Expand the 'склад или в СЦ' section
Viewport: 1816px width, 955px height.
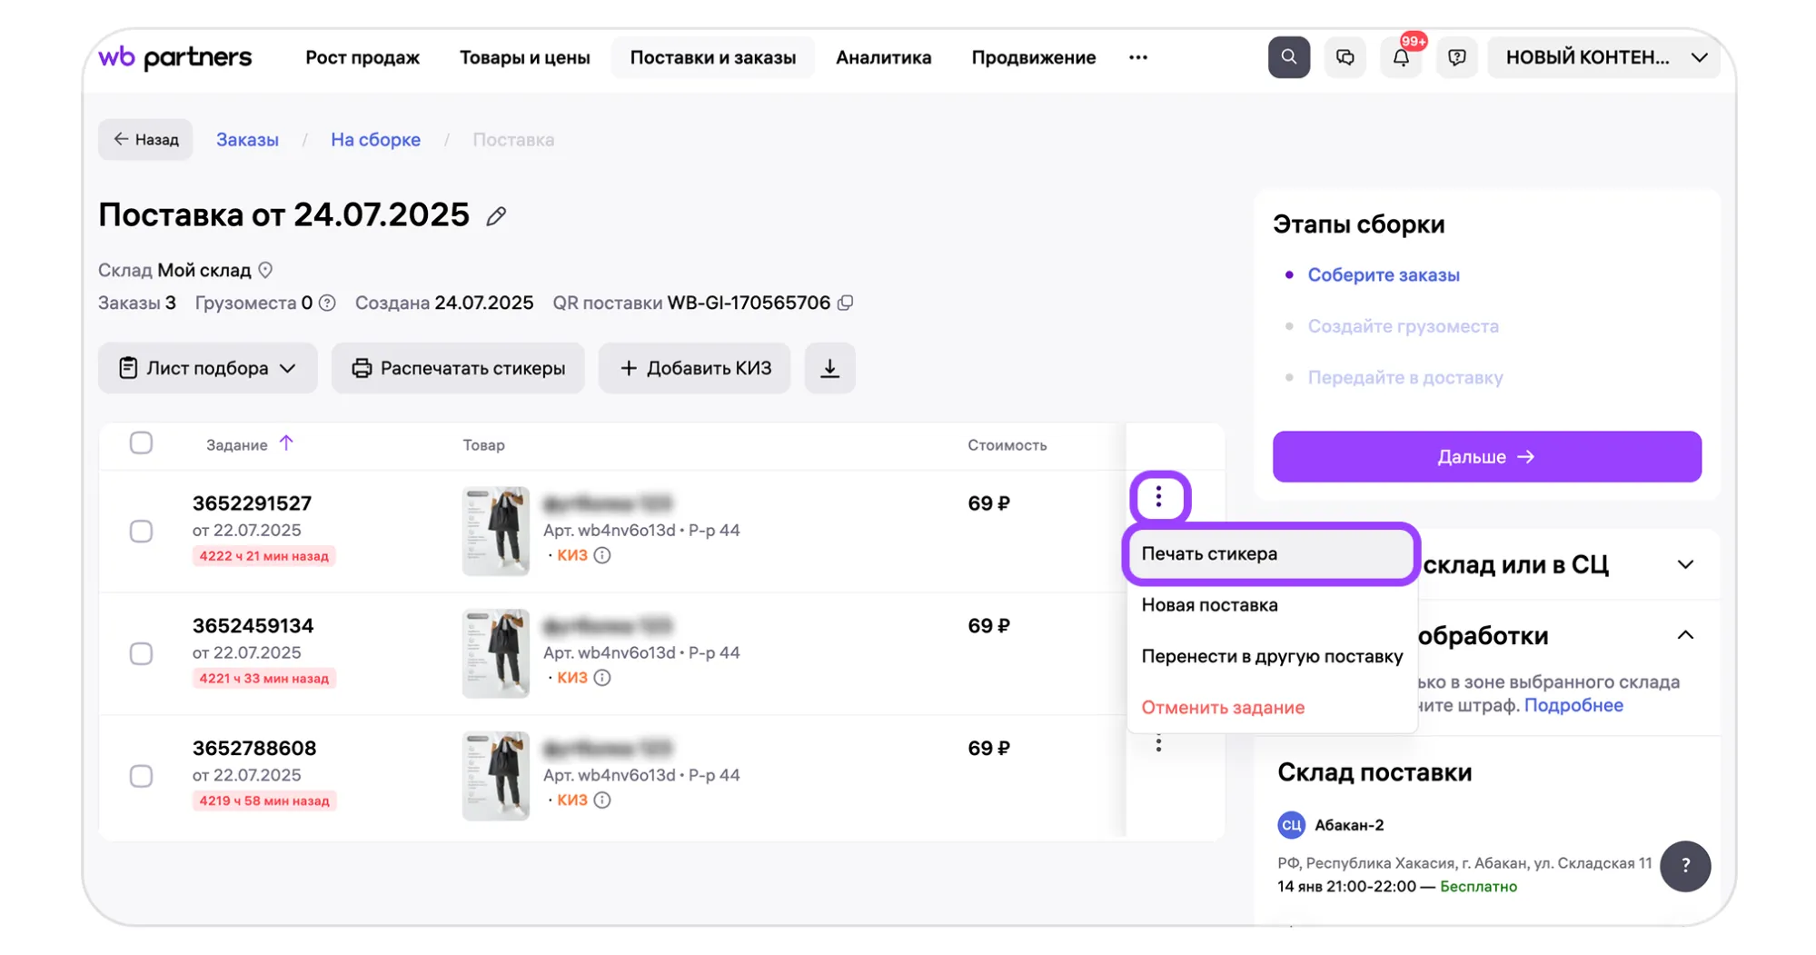coord(1685,564)
